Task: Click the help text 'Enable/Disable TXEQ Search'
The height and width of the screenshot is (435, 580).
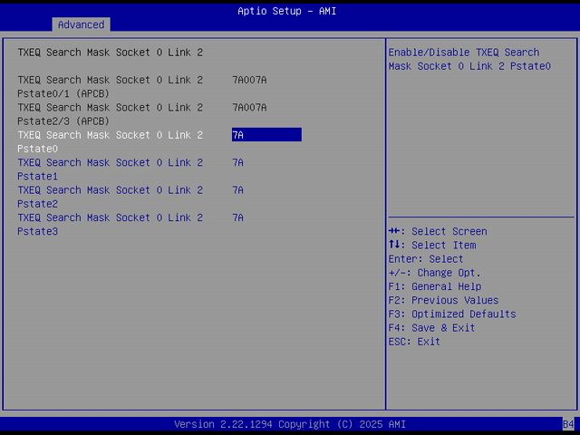Action: click(464, 53)
